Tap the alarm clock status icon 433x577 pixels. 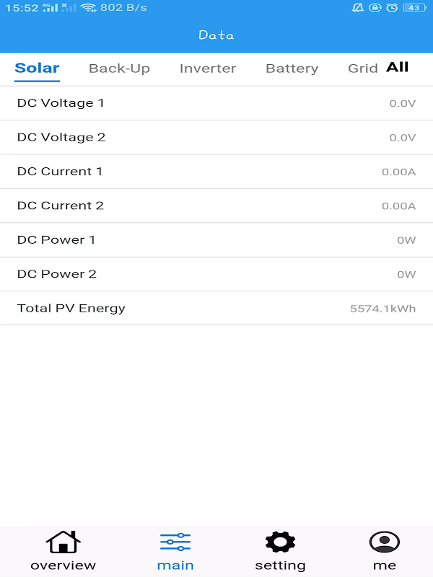pyautogui.click(x=392, y=8)
